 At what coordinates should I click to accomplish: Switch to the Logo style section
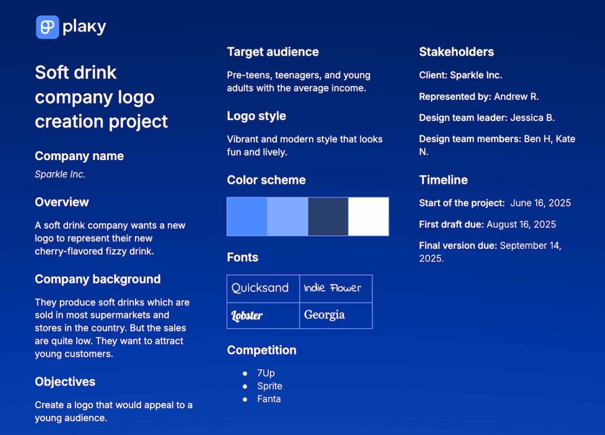[x=256, y=116]
